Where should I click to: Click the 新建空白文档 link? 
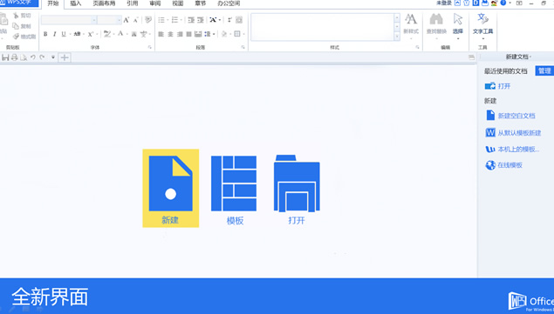516,116
